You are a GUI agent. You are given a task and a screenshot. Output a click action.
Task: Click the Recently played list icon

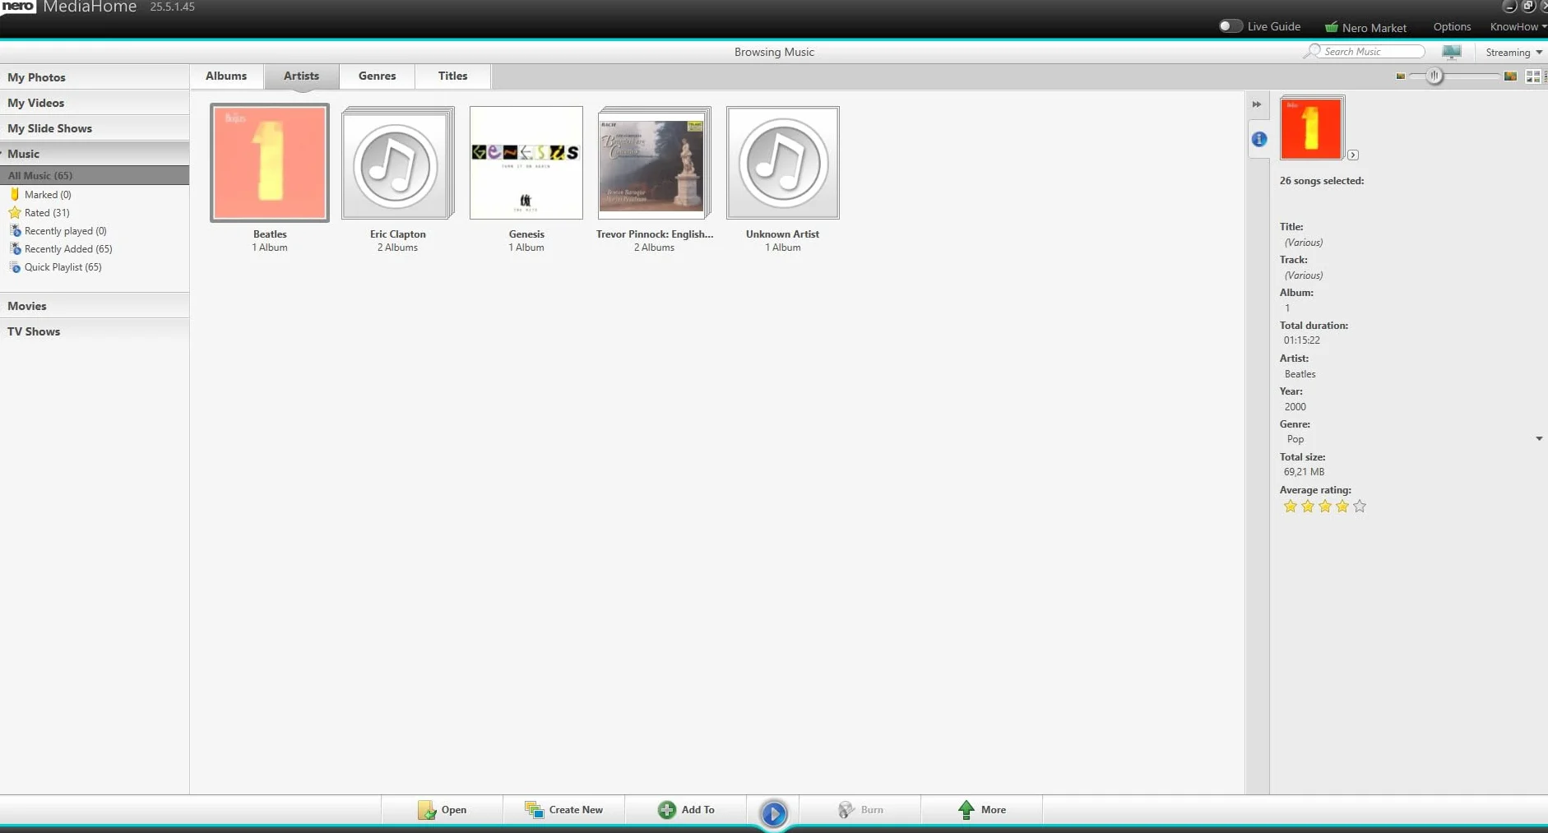(15, 231)
